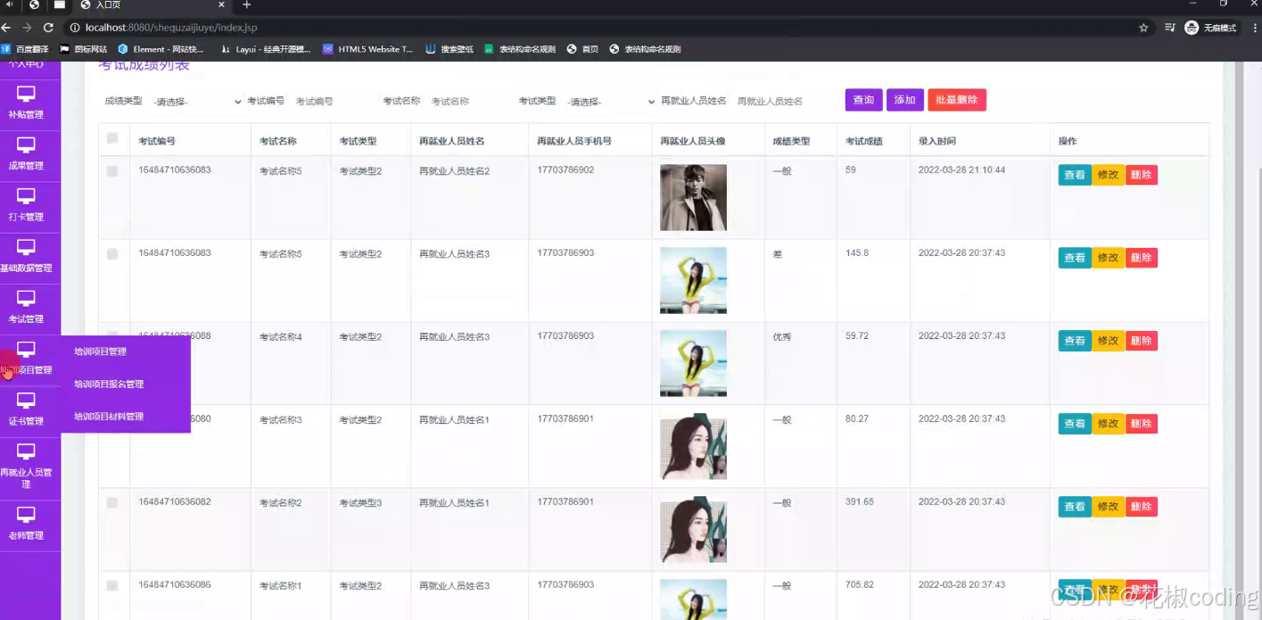Click the purple 查询 button
Viewport: 1262px width, 620px height.
click(863, 100)
